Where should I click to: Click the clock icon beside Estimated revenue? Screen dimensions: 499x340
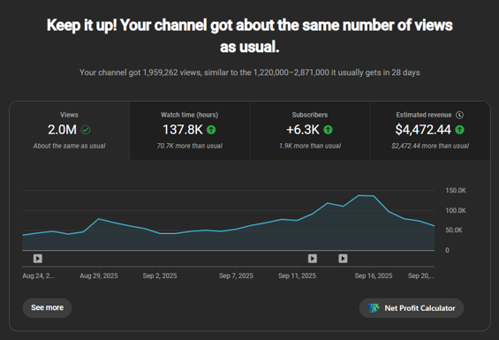[459, 115]
